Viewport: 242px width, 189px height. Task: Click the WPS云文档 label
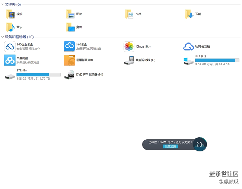[x=203, y=47]
